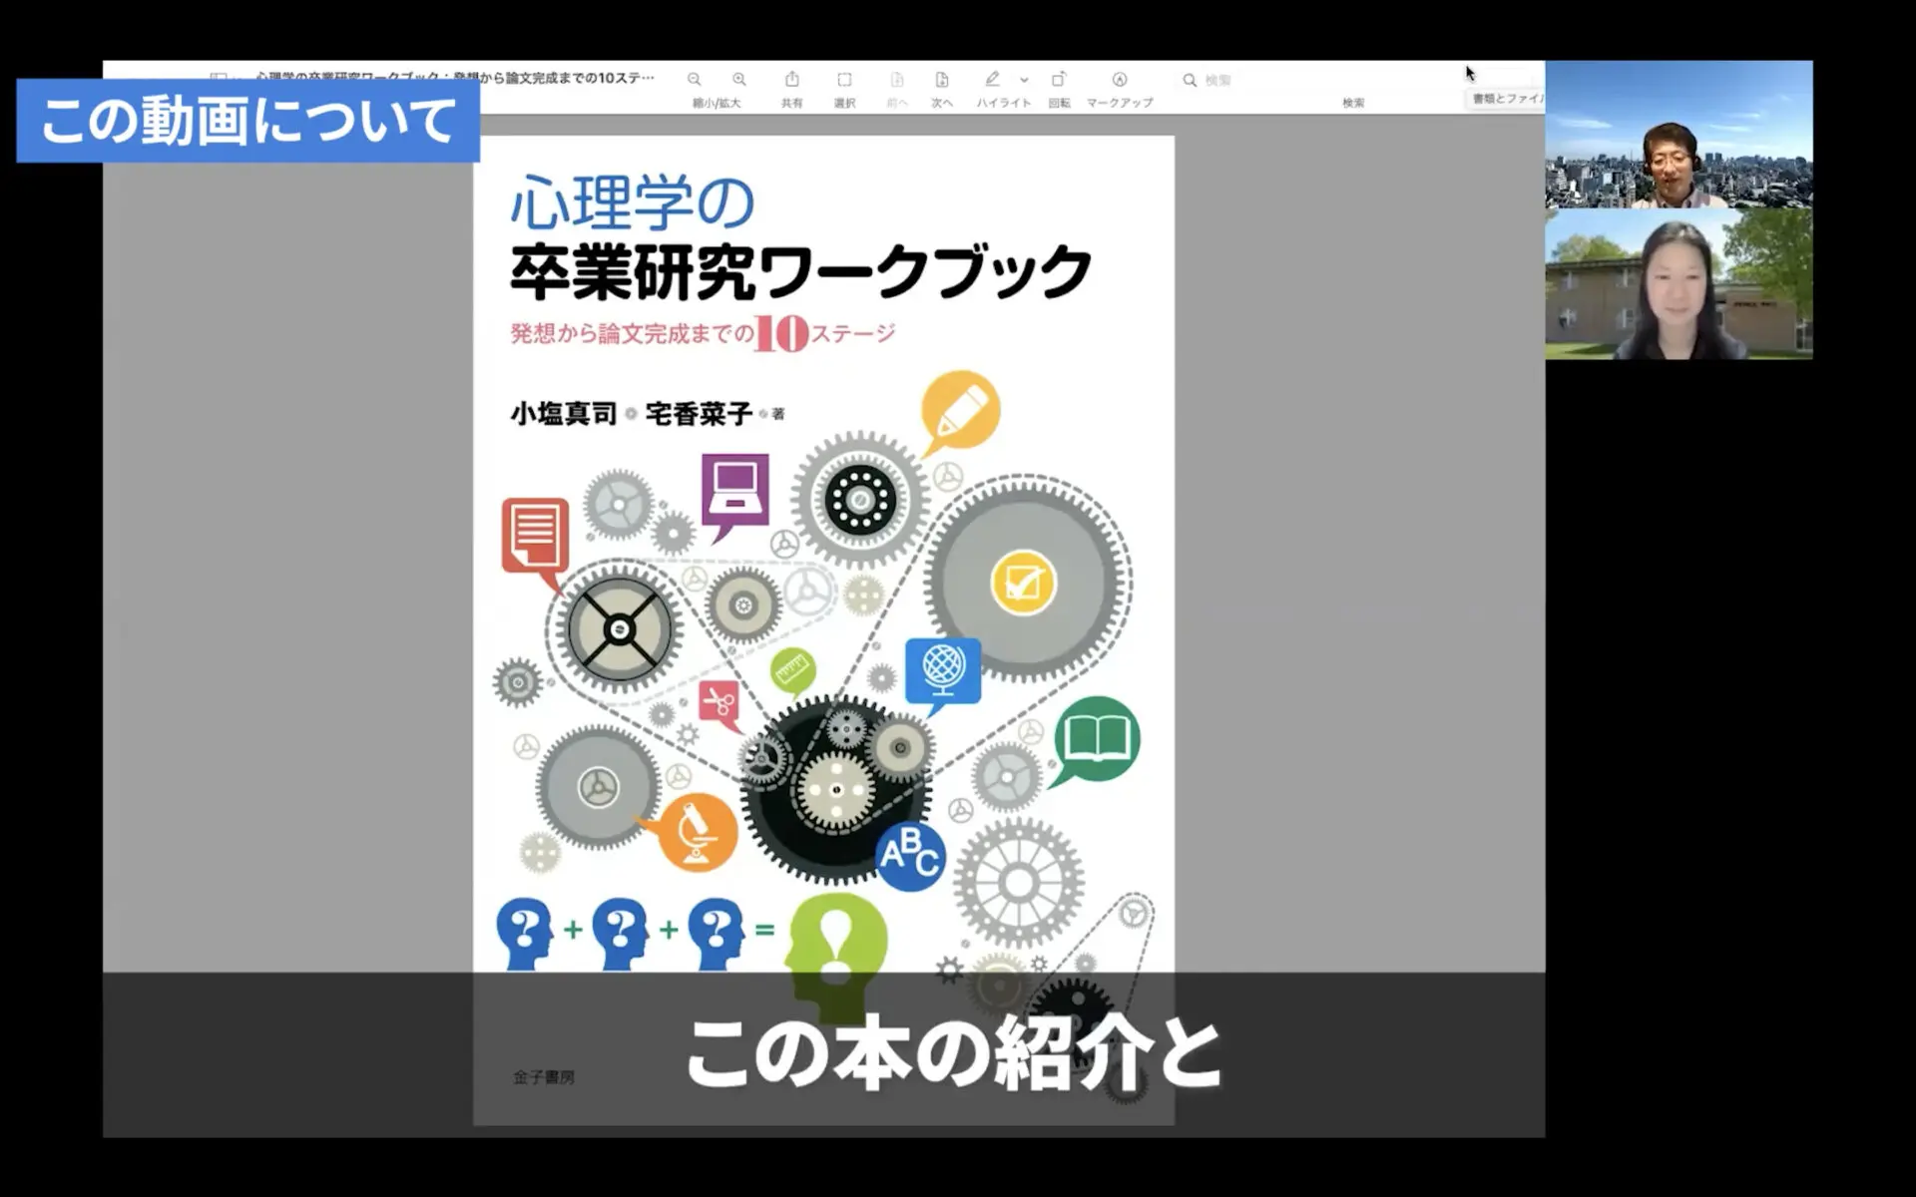1916x1197 pixels.
Task: Click the yellow pencil speech bubble on cover
Action: point(960,412)
